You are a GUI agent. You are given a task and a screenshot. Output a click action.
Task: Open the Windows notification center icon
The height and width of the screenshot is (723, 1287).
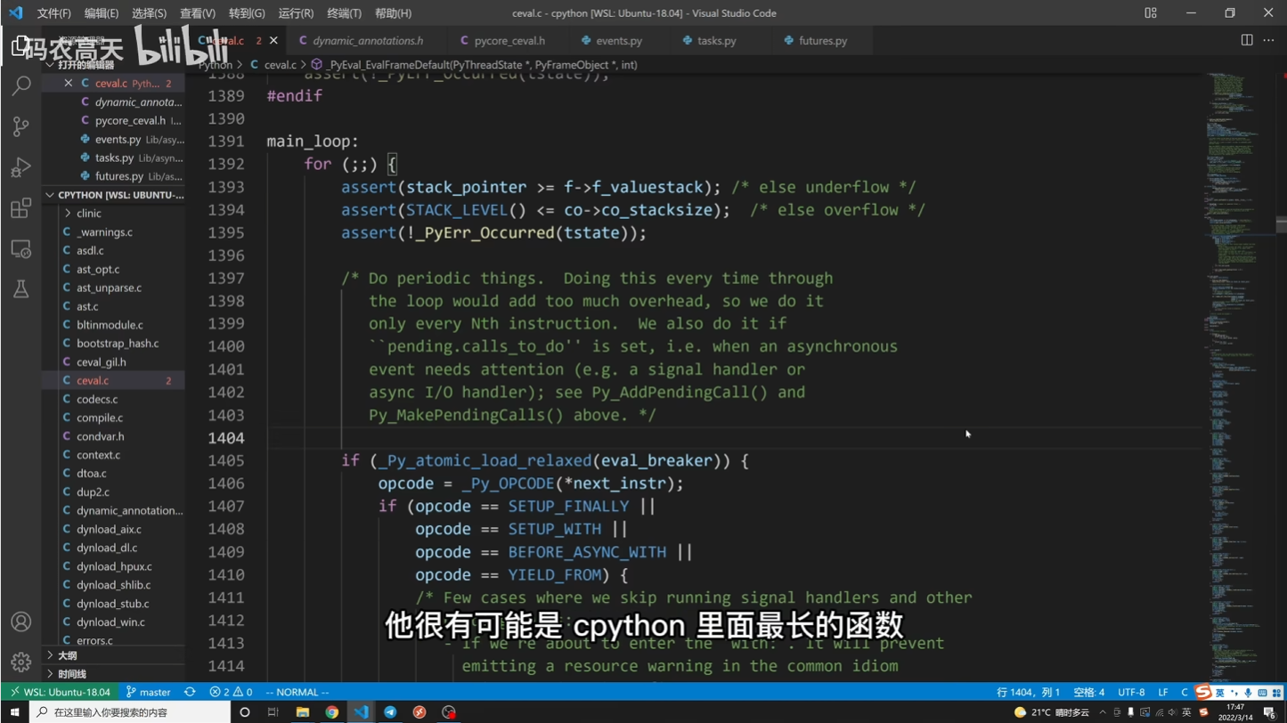[x=1269, y=712]
